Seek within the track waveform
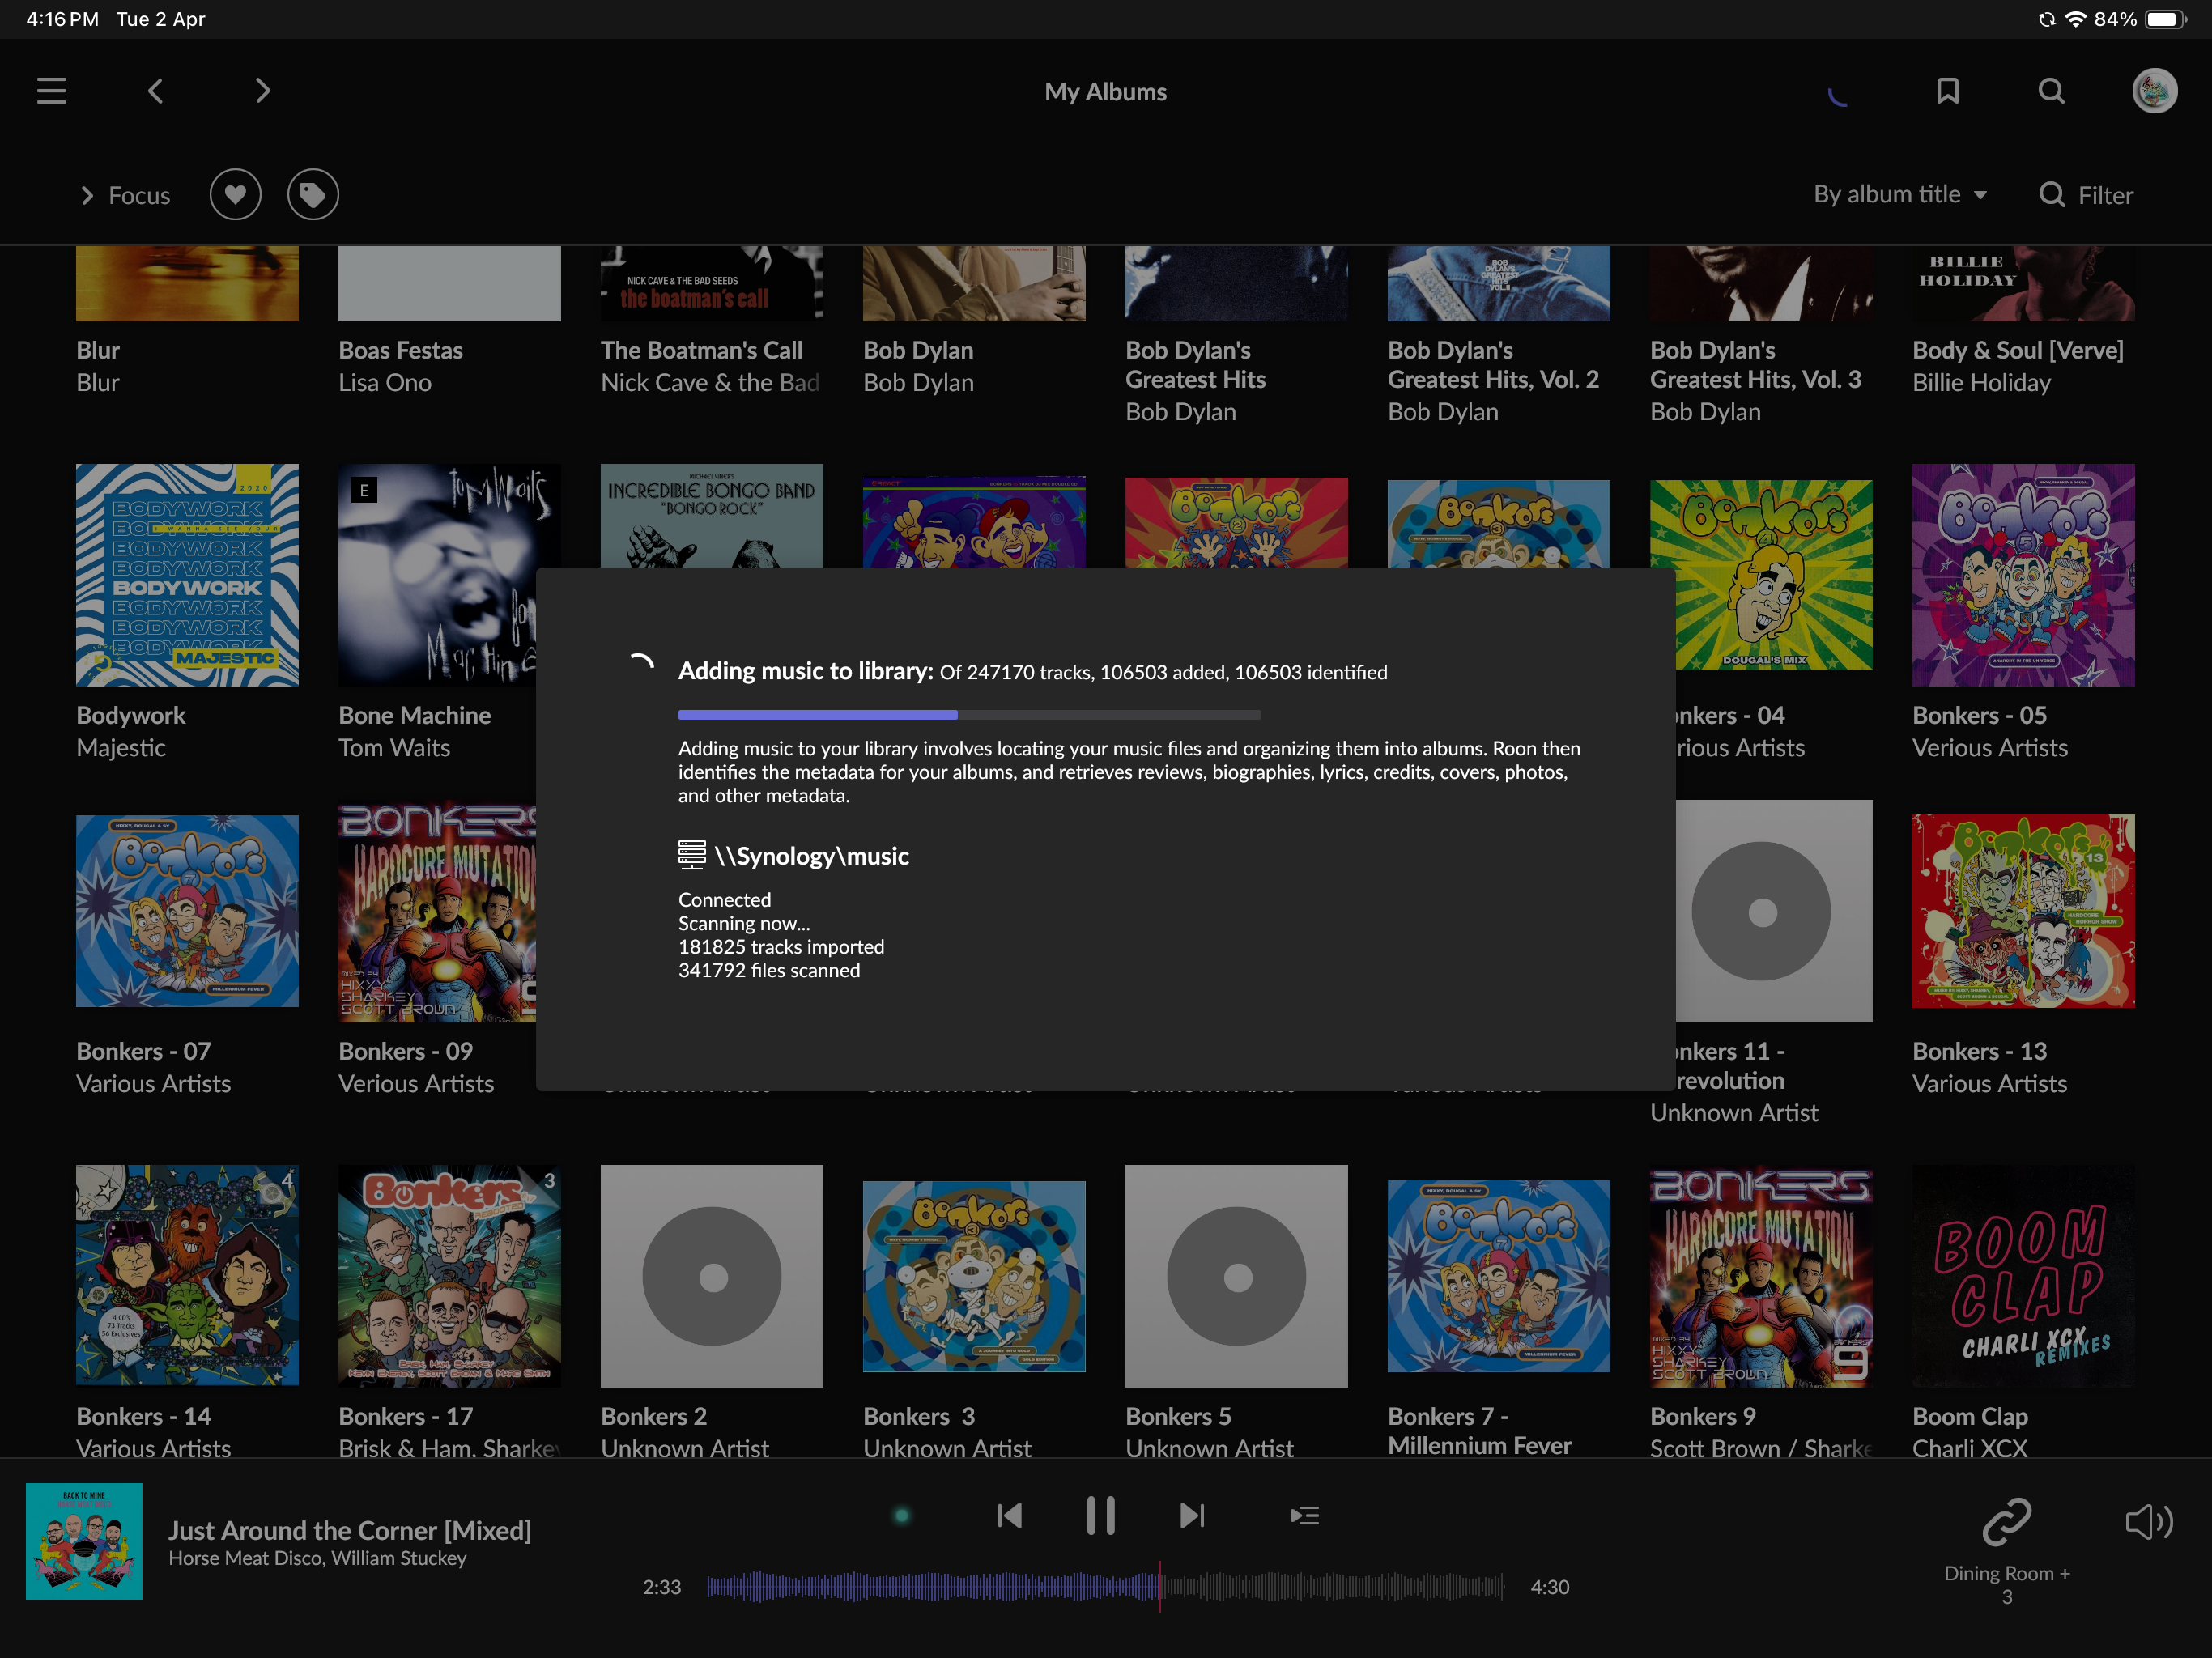This screenshot has height=1658, width=2212. tap(1105, 1586)
